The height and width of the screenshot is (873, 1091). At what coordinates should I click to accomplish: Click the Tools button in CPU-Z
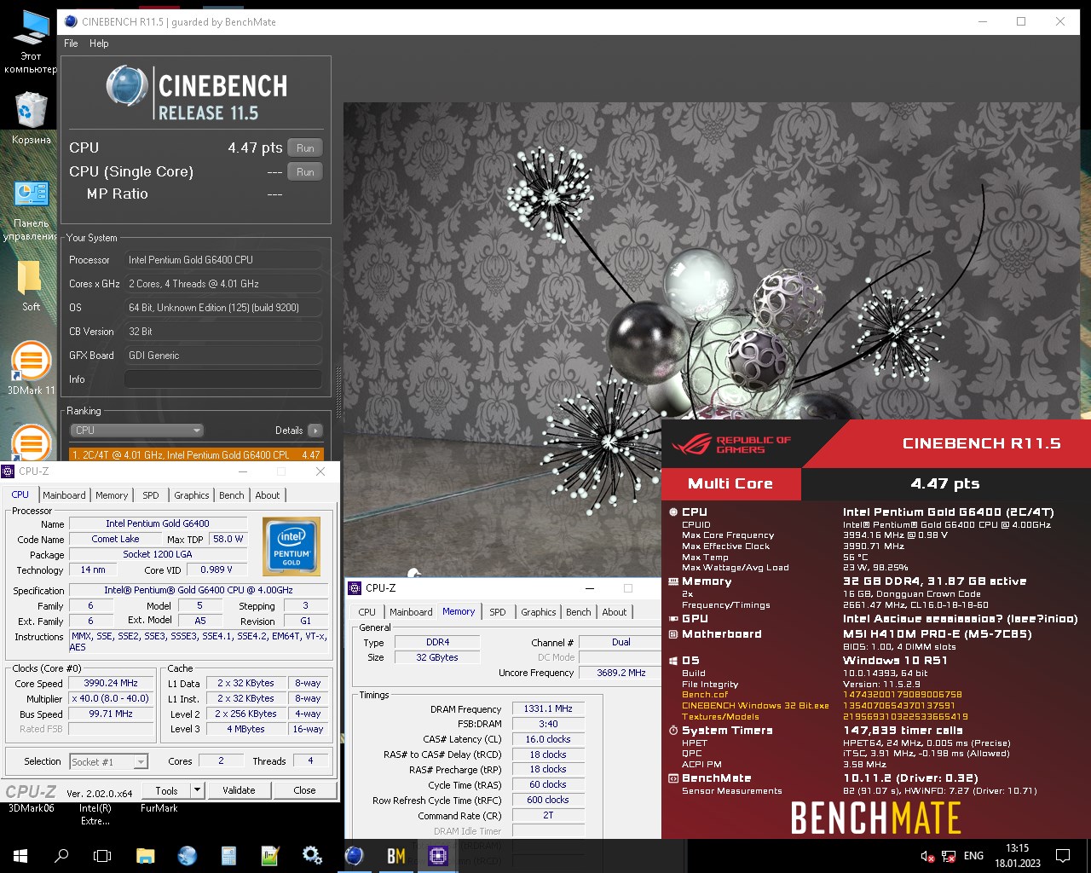pos(167,790)
